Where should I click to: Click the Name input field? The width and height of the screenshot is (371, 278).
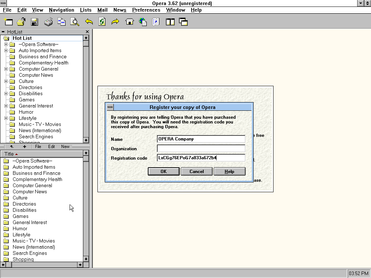201,139
